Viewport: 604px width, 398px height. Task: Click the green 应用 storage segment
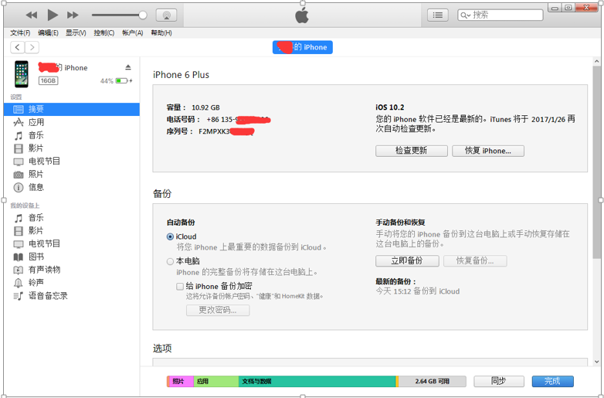[x=215, y=382]
